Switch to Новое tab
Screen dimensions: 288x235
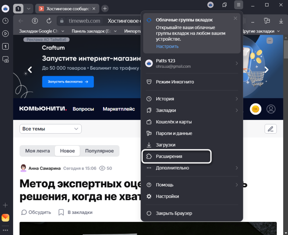point(67,151)
